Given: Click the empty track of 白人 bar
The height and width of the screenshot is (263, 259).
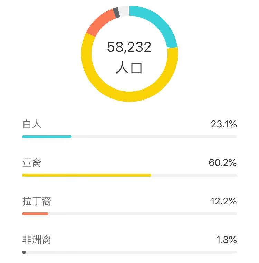Looking at the screenshot, I should tap(154, 137).
